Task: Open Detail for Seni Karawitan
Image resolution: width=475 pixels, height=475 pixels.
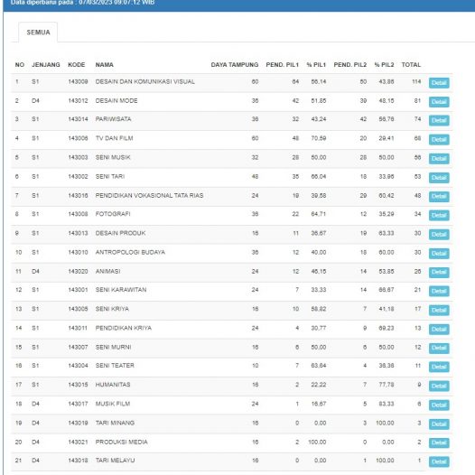Action: click(439, 291)
